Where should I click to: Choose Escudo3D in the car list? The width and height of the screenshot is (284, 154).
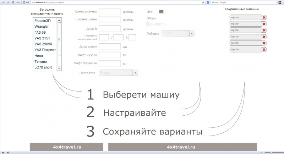click(x=43, y=21)
